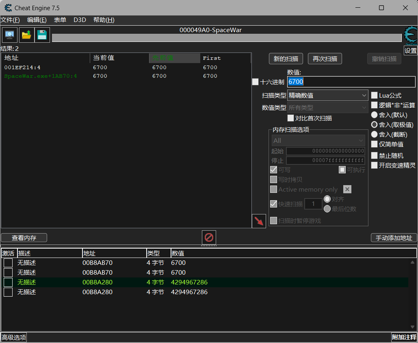The height and width of the screenshot is (343, 418).
Task: Open the 帮助(H) menu
Action: pos(104,20)
